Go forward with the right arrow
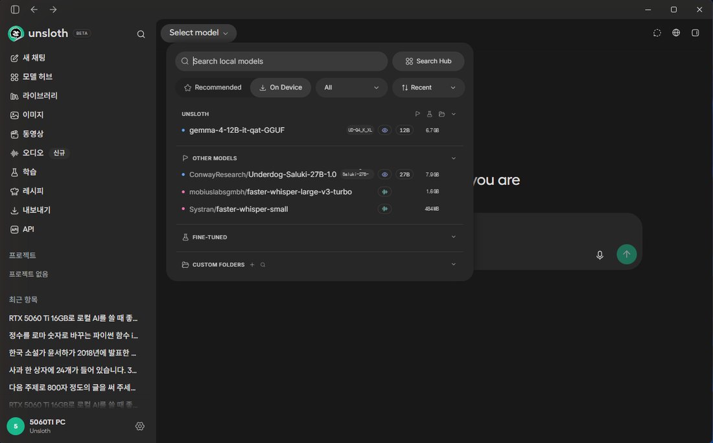 click(53, 10)
